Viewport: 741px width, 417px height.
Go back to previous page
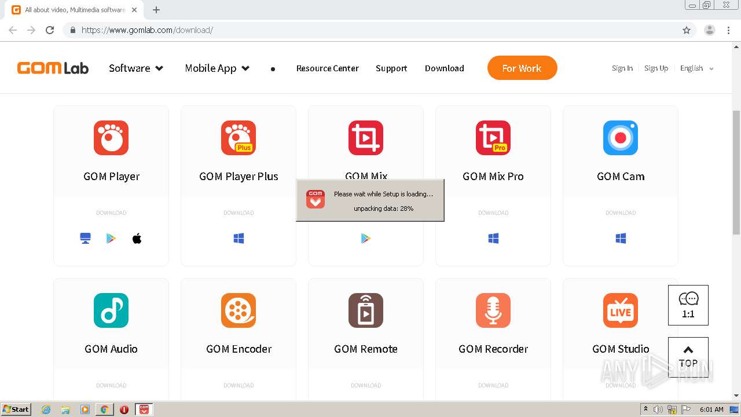point(13,30)
